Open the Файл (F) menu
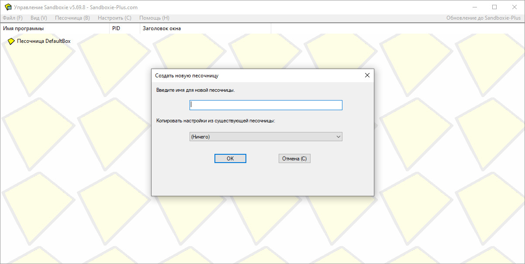This screenshot has width=525, height=264. point(13,18)
